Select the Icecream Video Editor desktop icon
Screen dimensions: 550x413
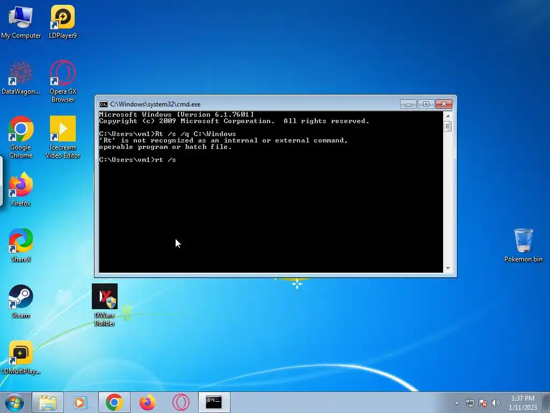(x=63, y=137)
